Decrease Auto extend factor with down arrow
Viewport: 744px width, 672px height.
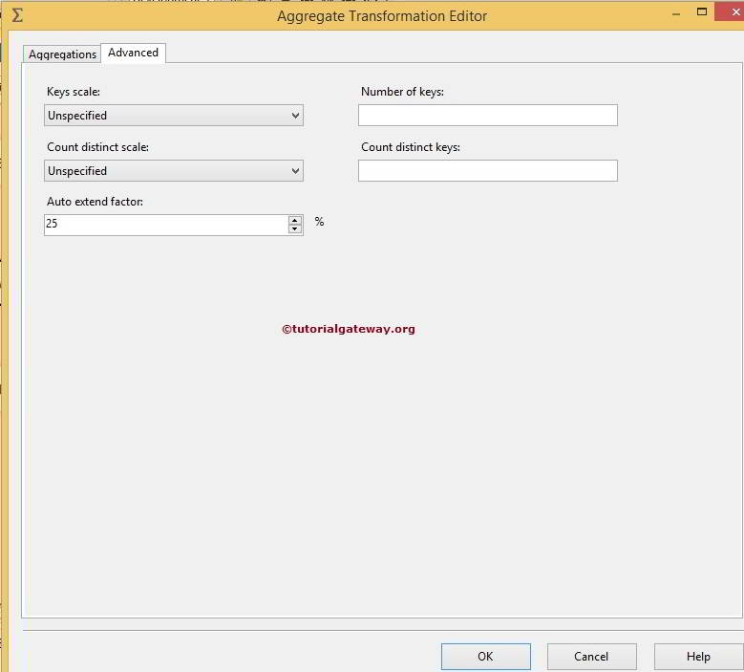(x=295, y=228)
